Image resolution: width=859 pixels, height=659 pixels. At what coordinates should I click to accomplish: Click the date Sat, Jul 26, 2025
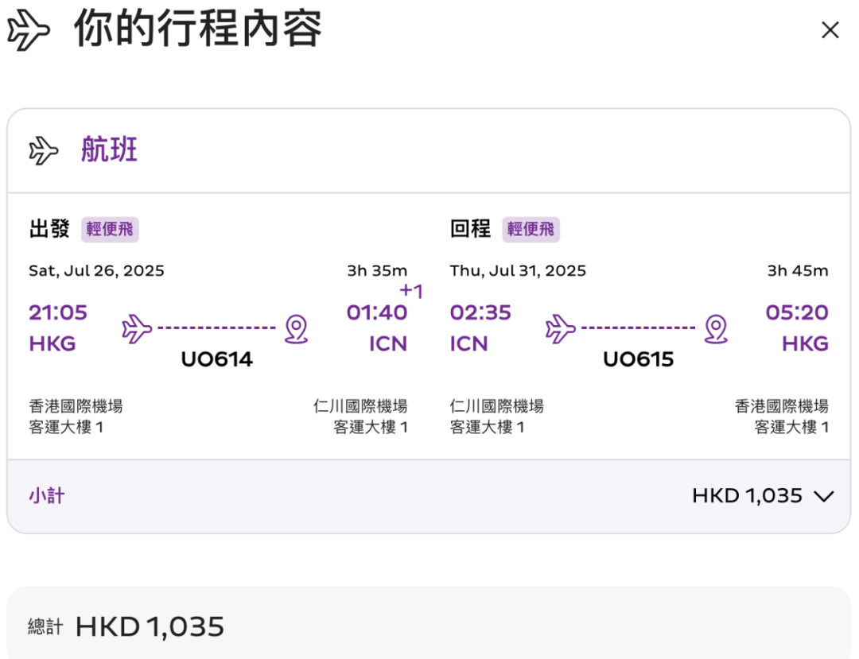click(x=96, y=271)
